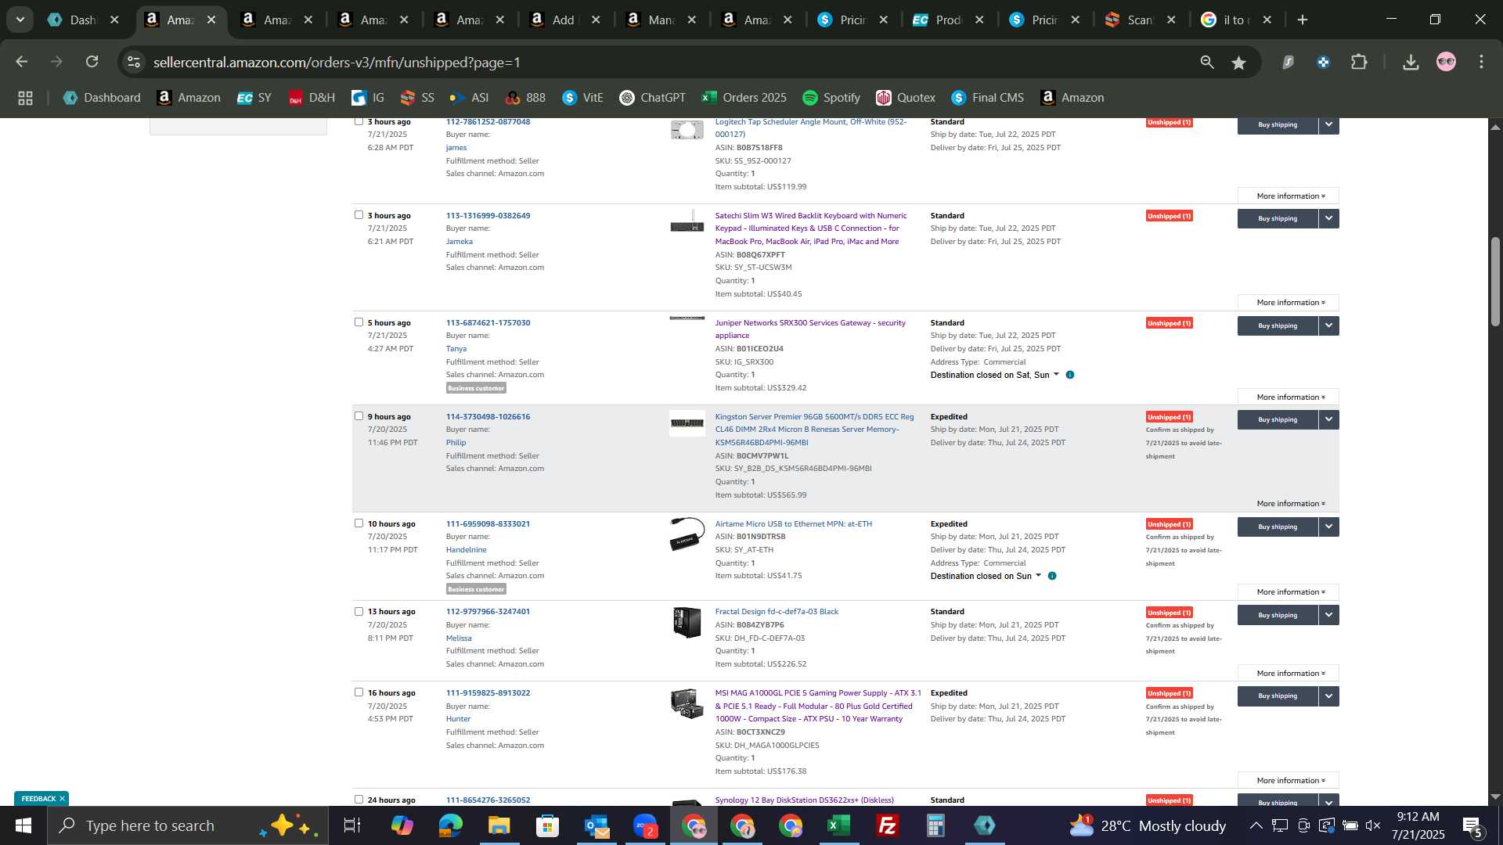Go back to previous page
This screenshot has height=845, width=1503.
click(21, 62)
